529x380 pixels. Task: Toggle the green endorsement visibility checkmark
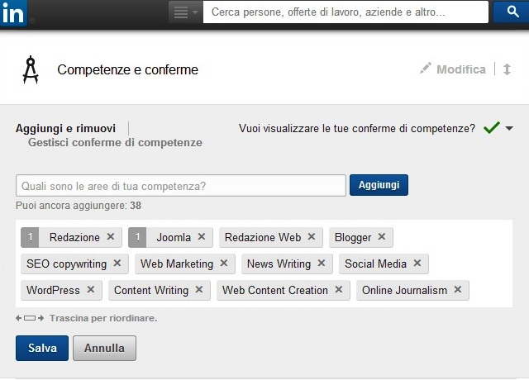click(x=492, y=127)
